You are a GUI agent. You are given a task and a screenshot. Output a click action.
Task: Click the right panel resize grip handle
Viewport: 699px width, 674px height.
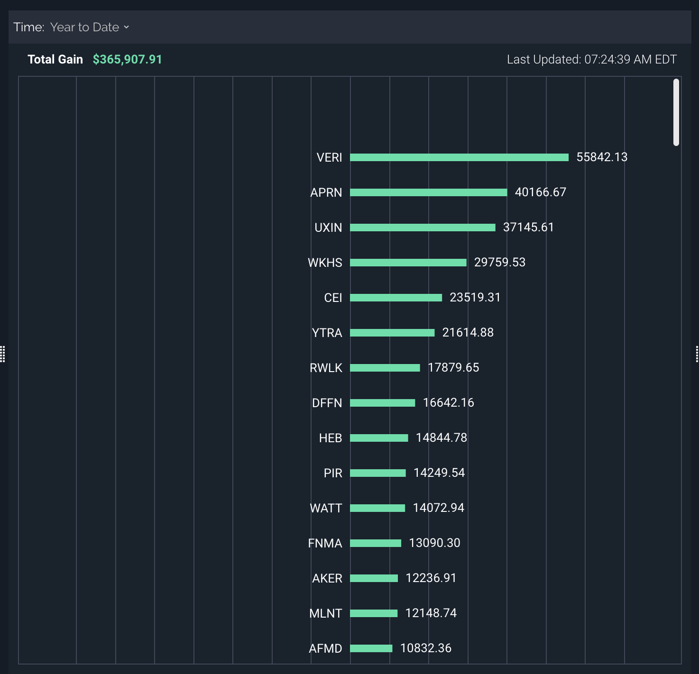697,354
